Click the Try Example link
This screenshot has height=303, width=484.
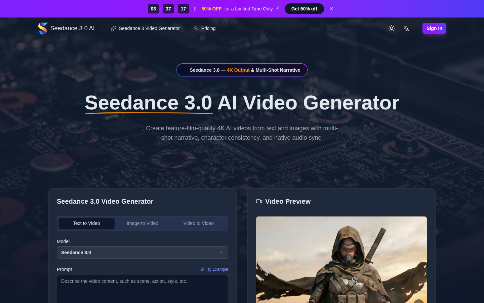click(216, 269)
